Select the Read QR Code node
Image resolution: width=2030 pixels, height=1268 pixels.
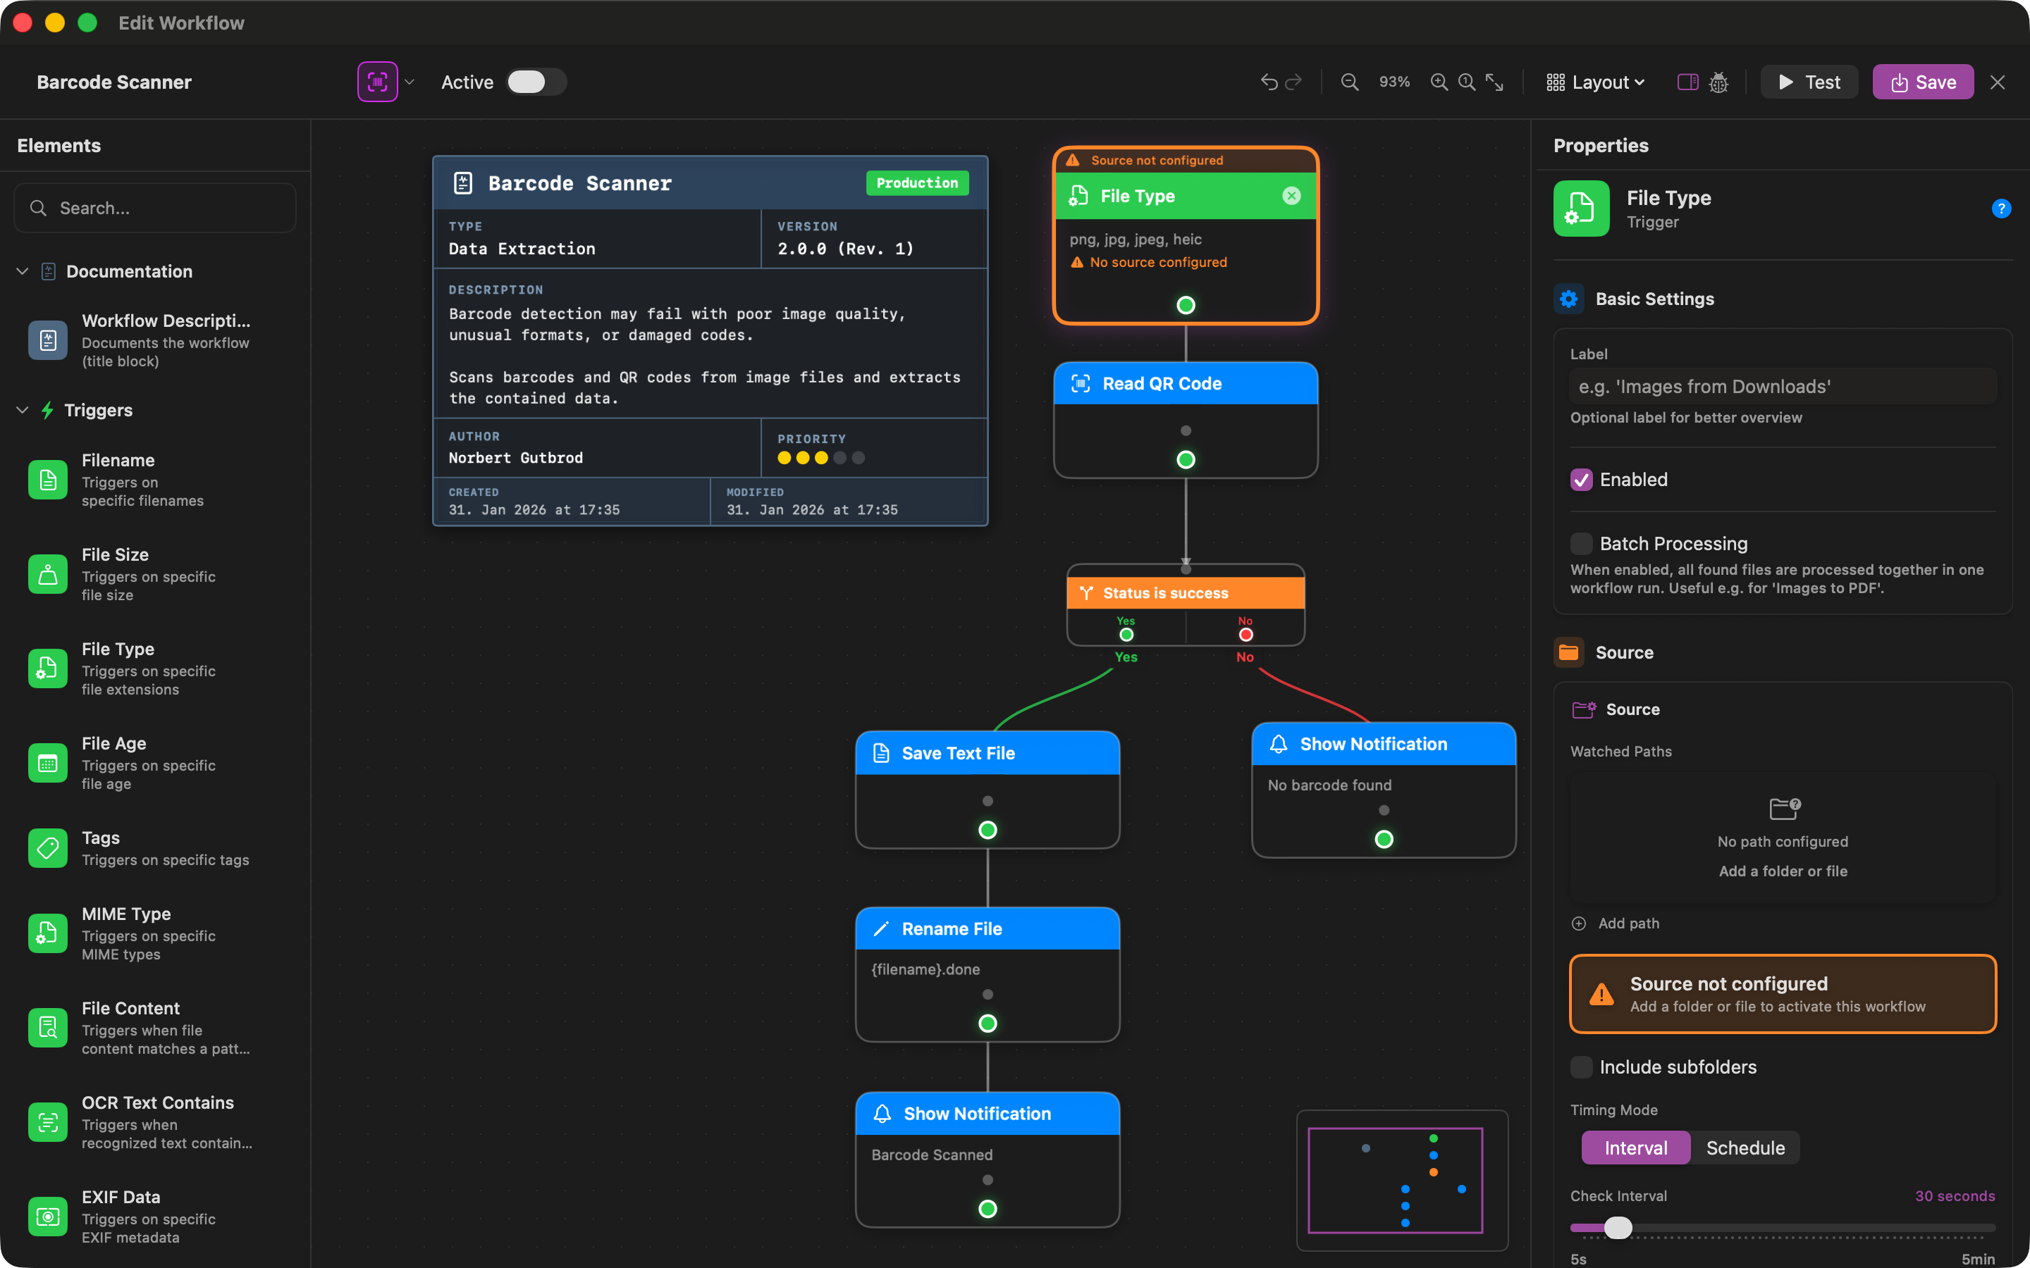pyautogui.click(x=1186, y=419)
